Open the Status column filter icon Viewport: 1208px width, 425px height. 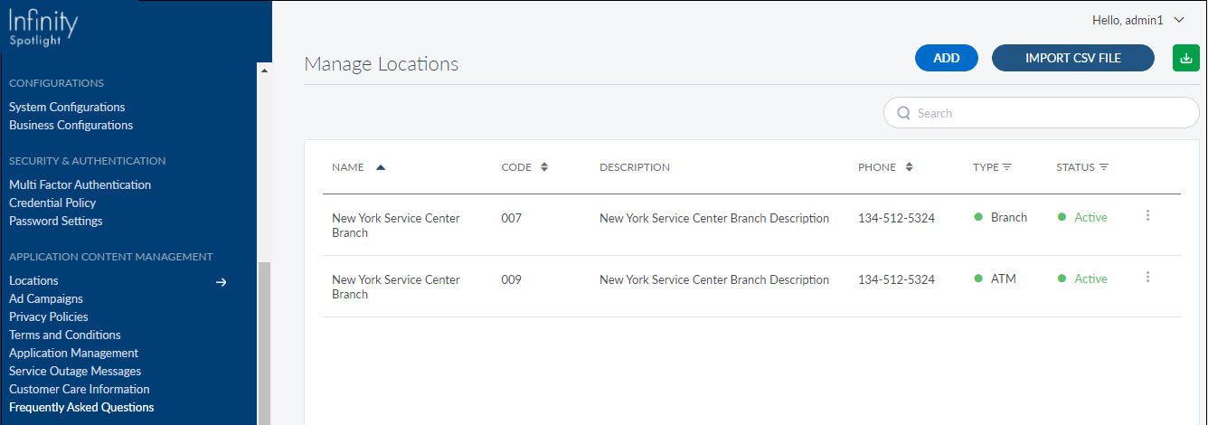coord(1104,167)
